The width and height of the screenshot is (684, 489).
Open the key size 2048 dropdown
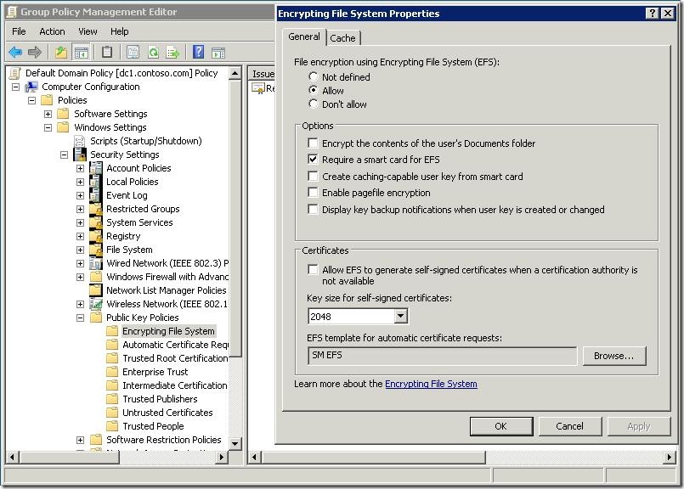(x=400, y=316)
